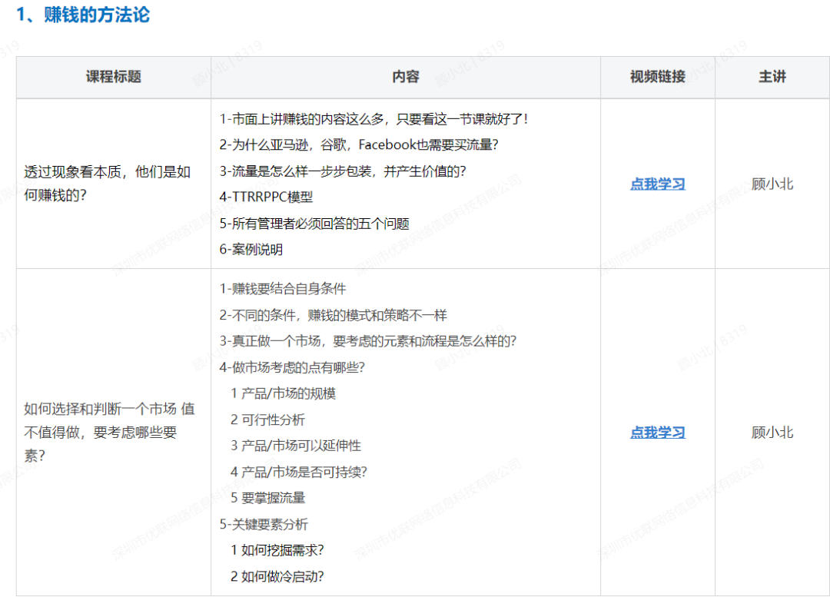Click the 2 可行性分析 sub-item
830x597 pixels.
point(268,420)
